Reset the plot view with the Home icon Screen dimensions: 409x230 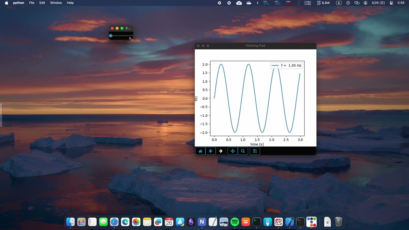click(x=200, y=151)
